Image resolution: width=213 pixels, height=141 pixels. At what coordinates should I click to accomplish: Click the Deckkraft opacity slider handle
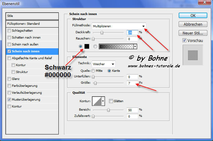point(102,32)
